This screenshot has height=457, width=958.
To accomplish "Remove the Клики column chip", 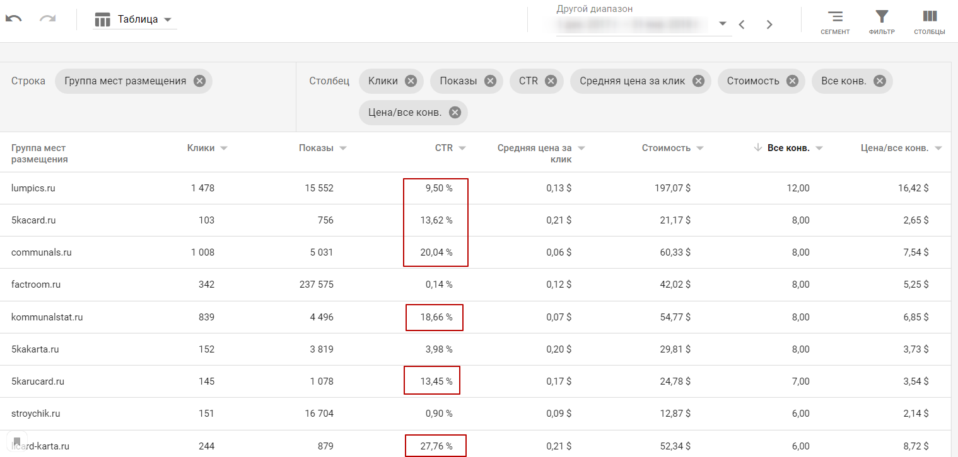I will (x=411, y=81).
